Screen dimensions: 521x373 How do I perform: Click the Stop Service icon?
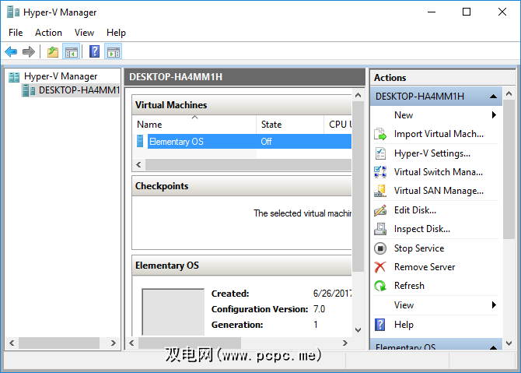click(380, 248)
